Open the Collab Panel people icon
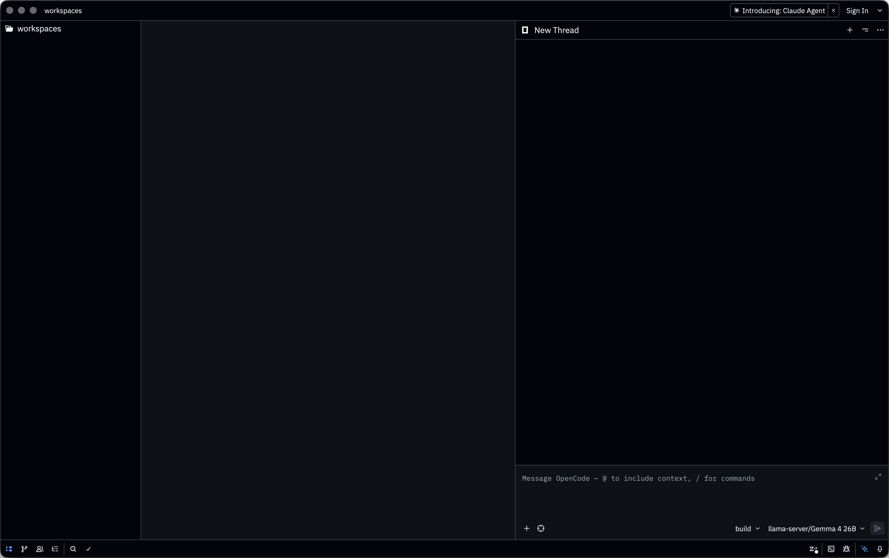Screen dimensions: 889x558 pyautogui.click(x=40, y=549)
